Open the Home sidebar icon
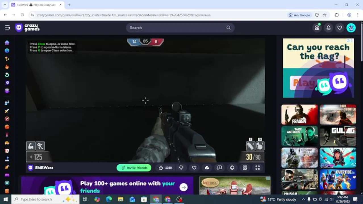Viewport: 363px width, 204px height. coord(7,42)
